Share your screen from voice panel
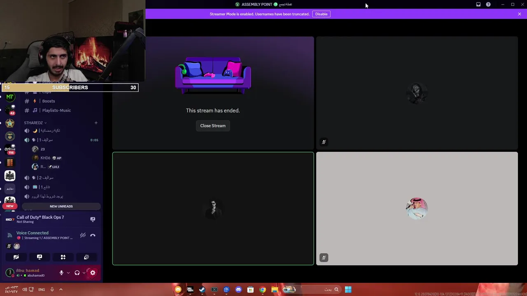The width and height of the screenshot is (527, 296). coord(40,257)
